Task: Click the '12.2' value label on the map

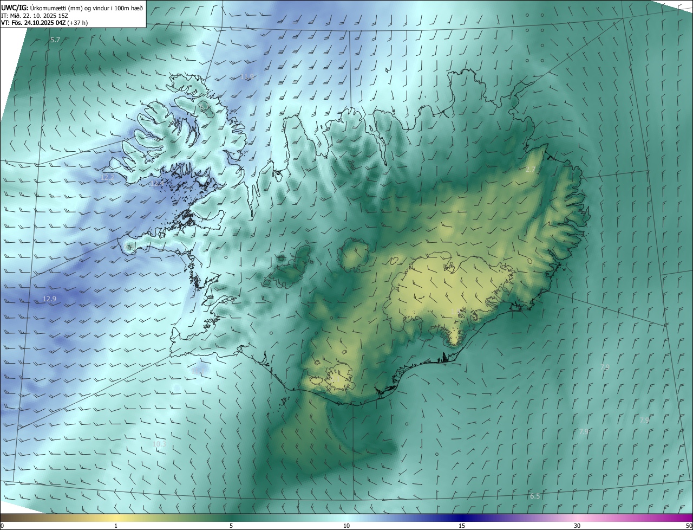Action: (108, 177)
